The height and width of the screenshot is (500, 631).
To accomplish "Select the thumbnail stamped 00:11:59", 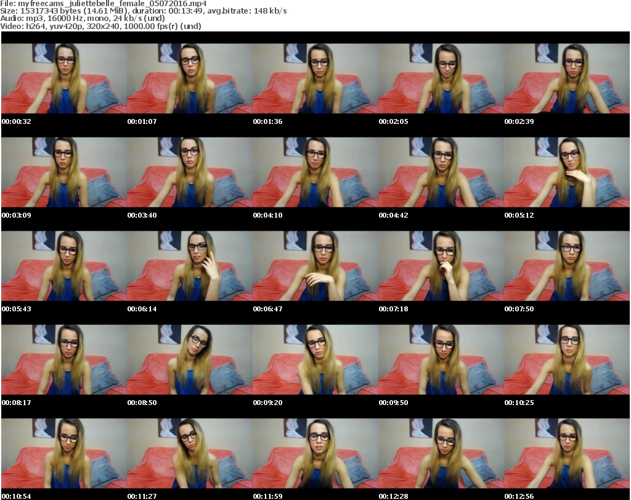I will pos(315,453).
